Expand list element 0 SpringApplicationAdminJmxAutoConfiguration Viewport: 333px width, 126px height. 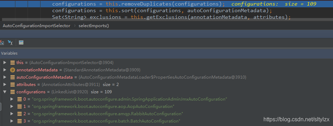[12, 99]
